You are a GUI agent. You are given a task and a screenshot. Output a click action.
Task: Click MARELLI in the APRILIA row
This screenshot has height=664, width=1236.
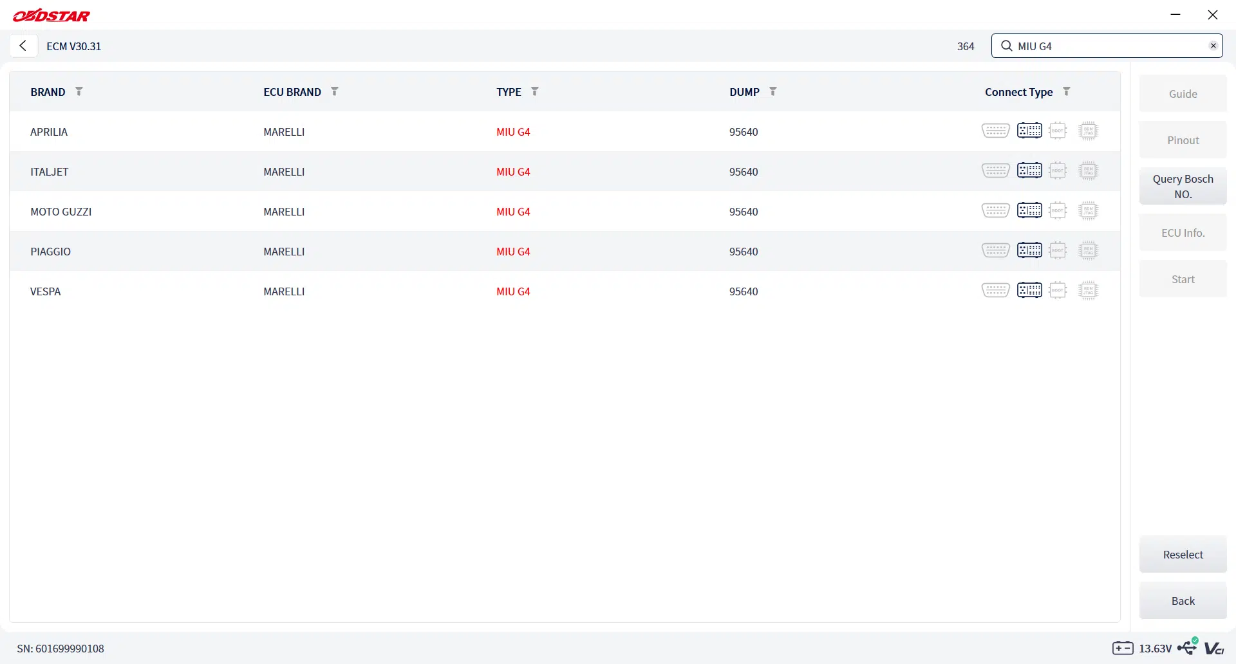click(284, 132)
